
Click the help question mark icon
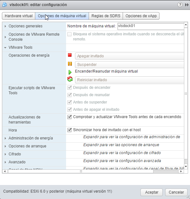click(180, 5)
